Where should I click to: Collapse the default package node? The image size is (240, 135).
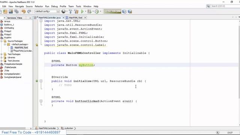point(5,44)
